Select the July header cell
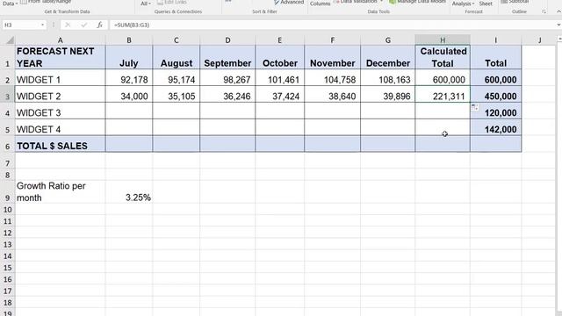Viewport: 562px width, 316px height. click(x=129, y=57)
